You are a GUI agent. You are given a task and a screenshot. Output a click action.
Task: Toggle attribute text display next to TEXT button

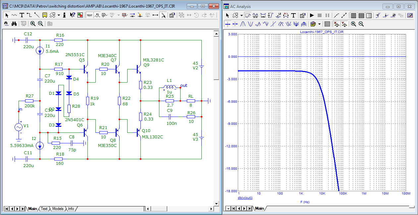pyautogui.click(x=97, y=15)
